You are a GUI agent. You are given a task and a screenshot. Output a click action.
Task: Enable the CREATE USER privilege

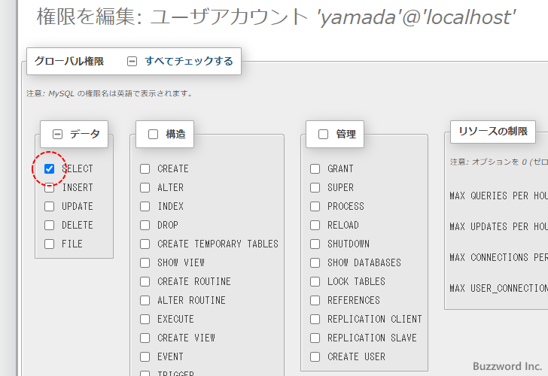315,357
